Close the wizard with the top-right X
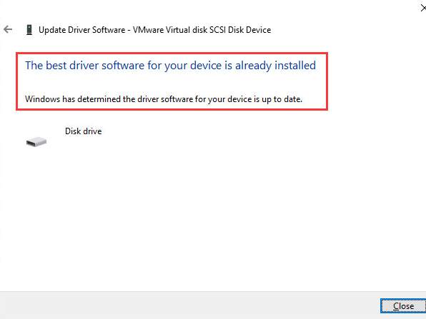Screen dimensions: 426x319 (422, 8)
